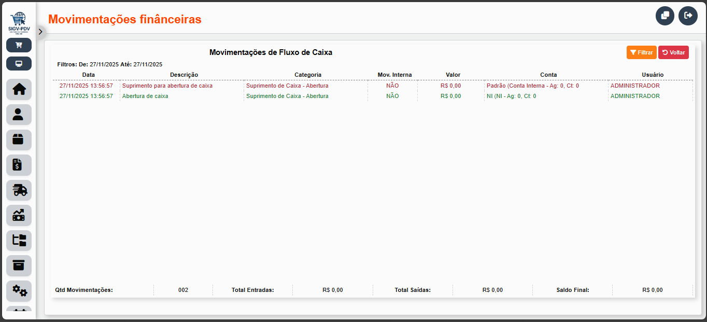Screen dimensions: 707x322
Task: Open the settings gears icon in sidebar
Action: [19, 291]
